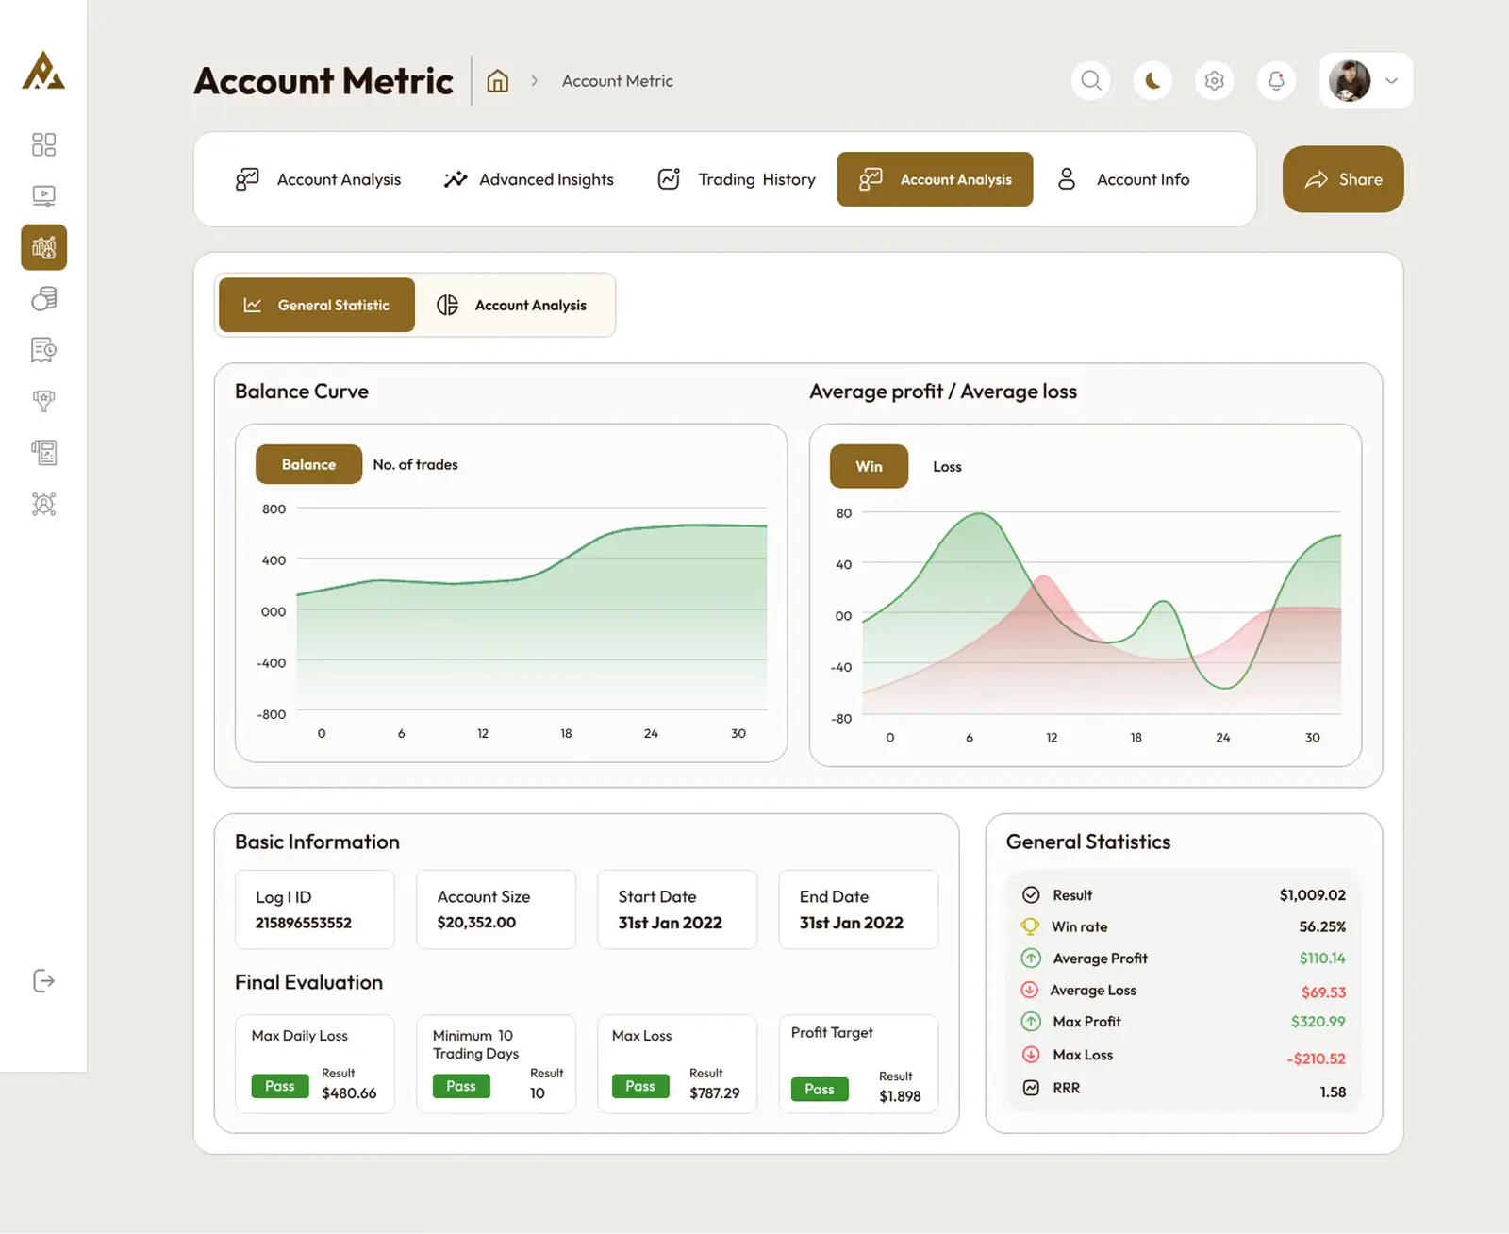Screen dimensions: 1509x1234
Task: Toggle Win view on profit chart
Action: point(869,466)
